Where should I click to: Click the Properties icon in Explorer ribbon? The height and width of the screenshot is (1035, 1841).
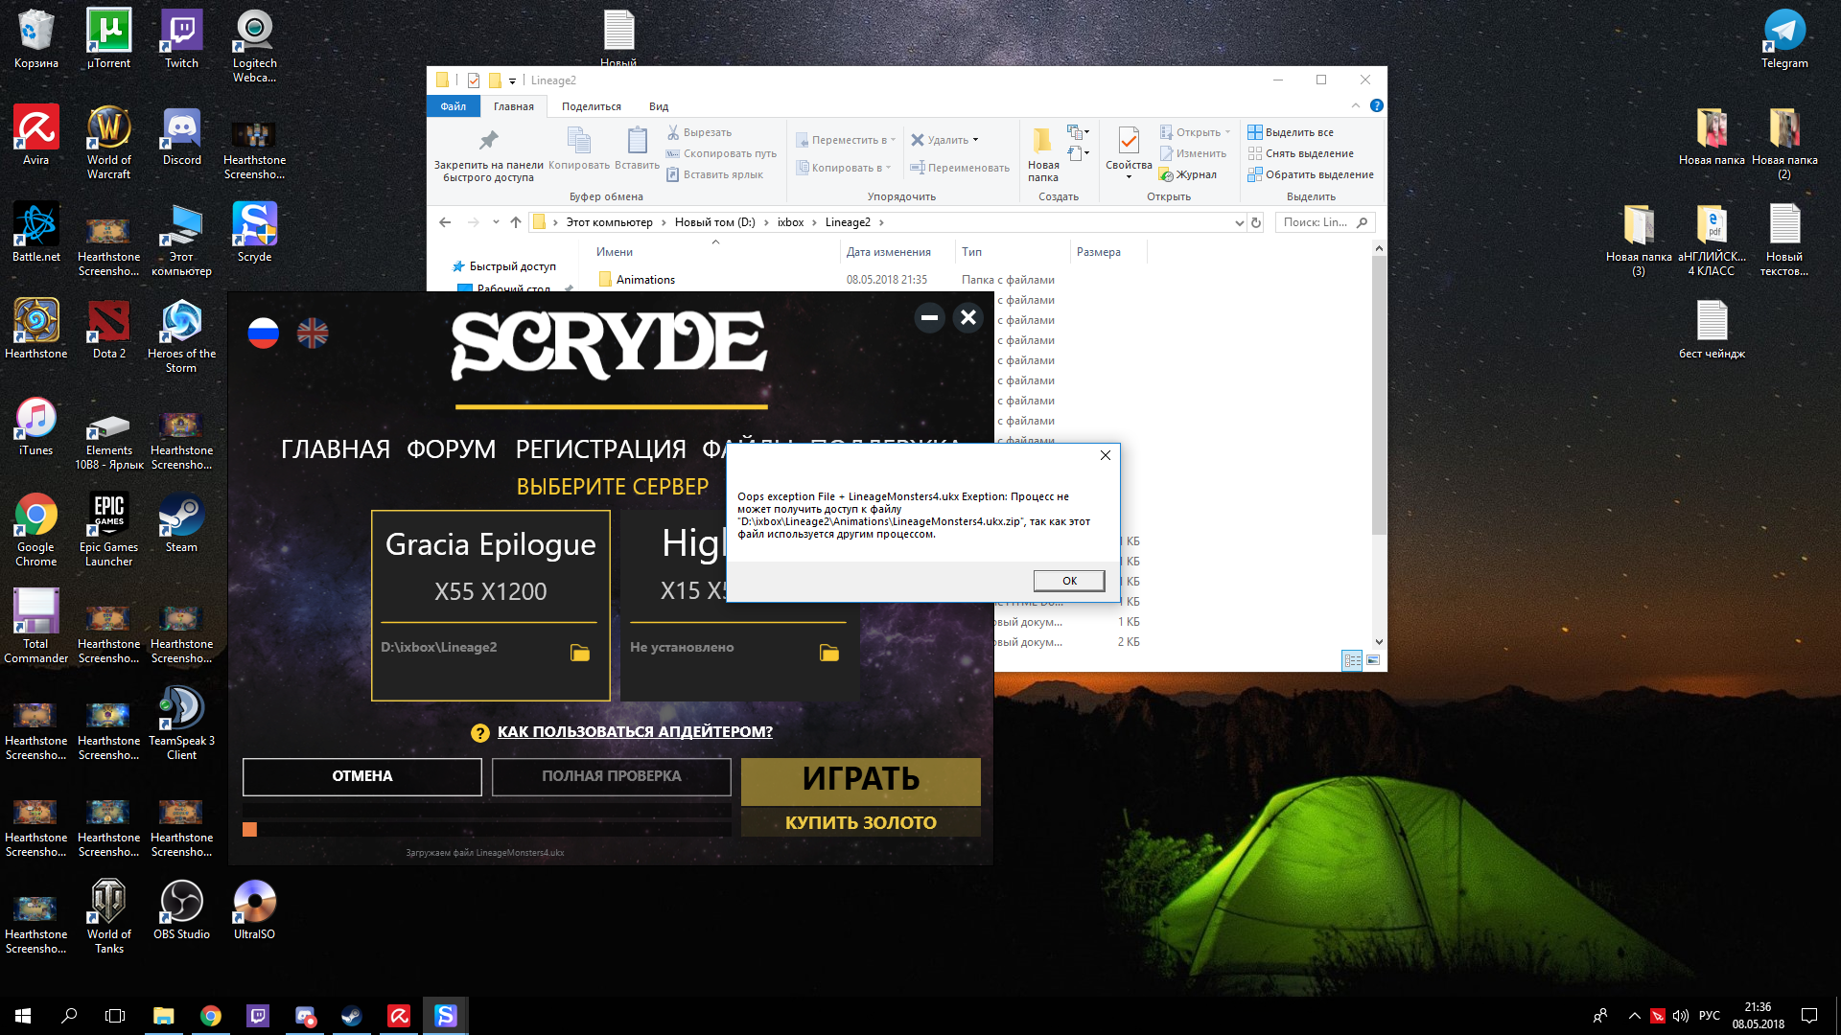point(1129,142)
